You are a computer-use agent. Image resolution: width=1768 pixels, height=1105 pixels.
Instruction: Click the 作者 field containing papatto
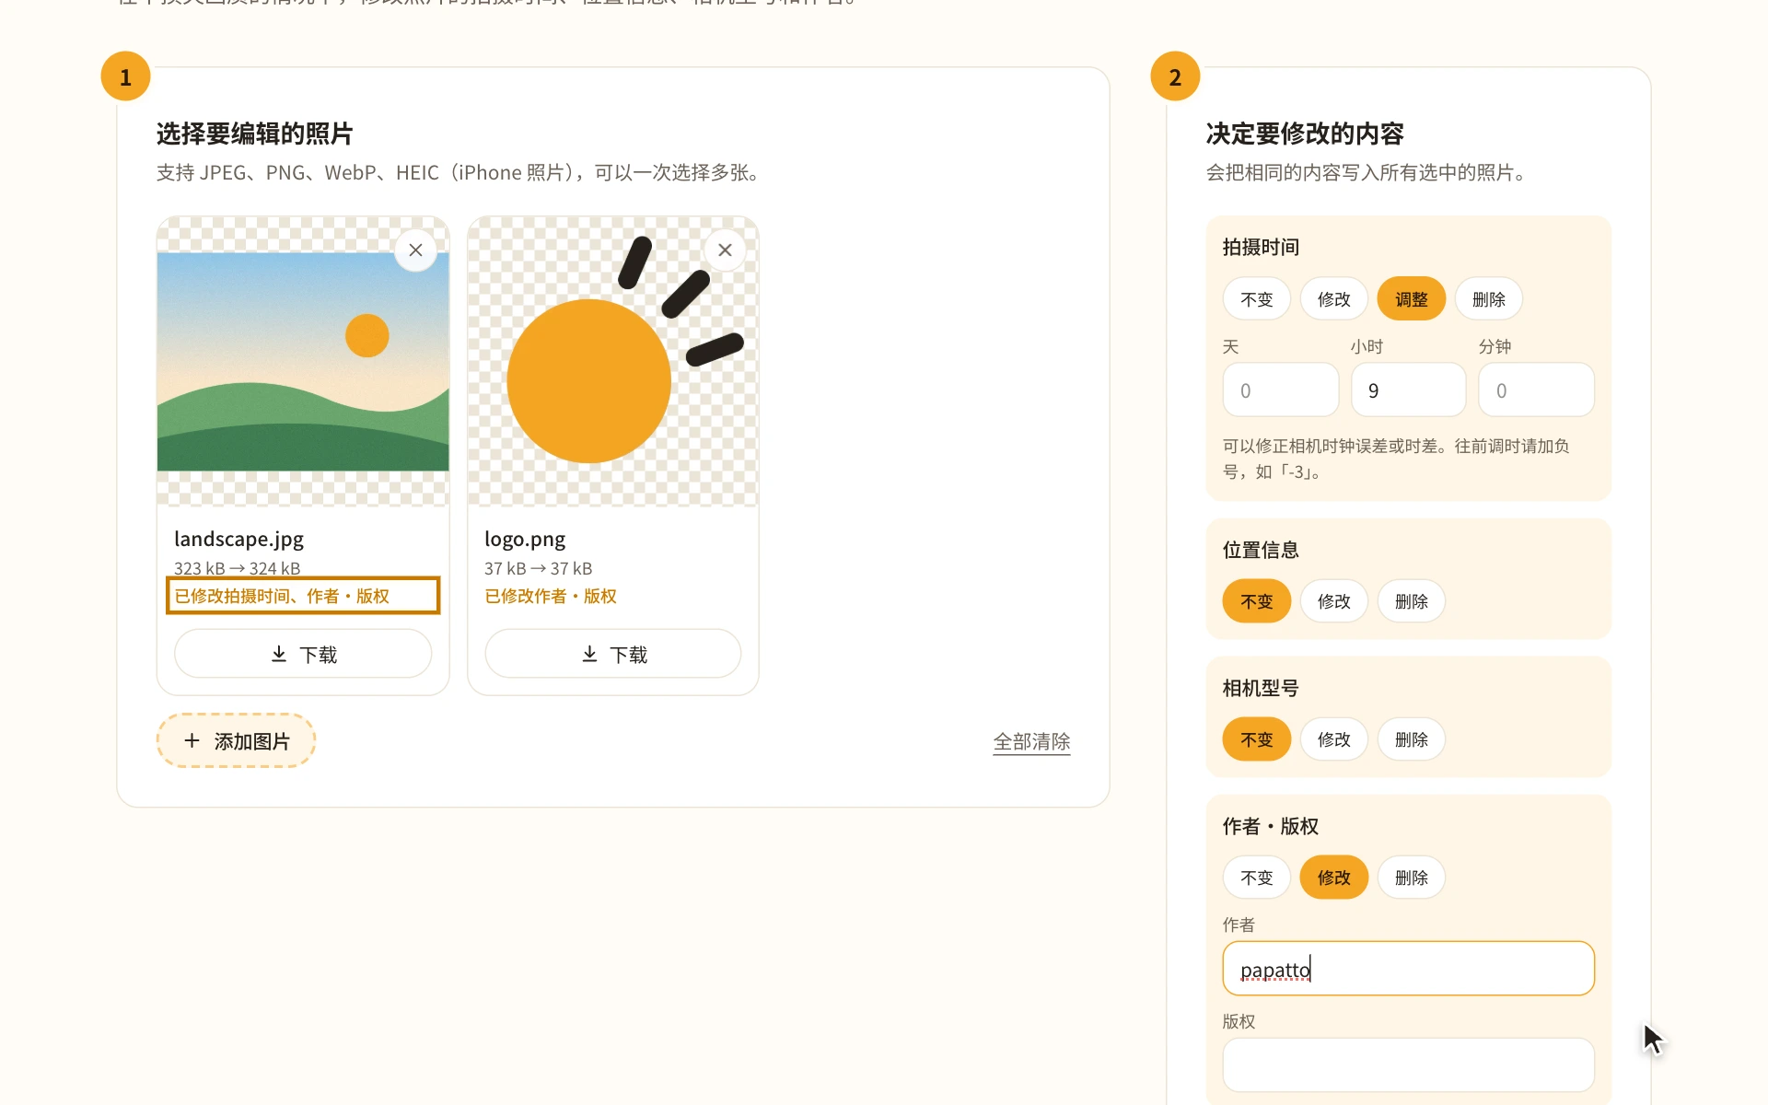point(1408,969)
